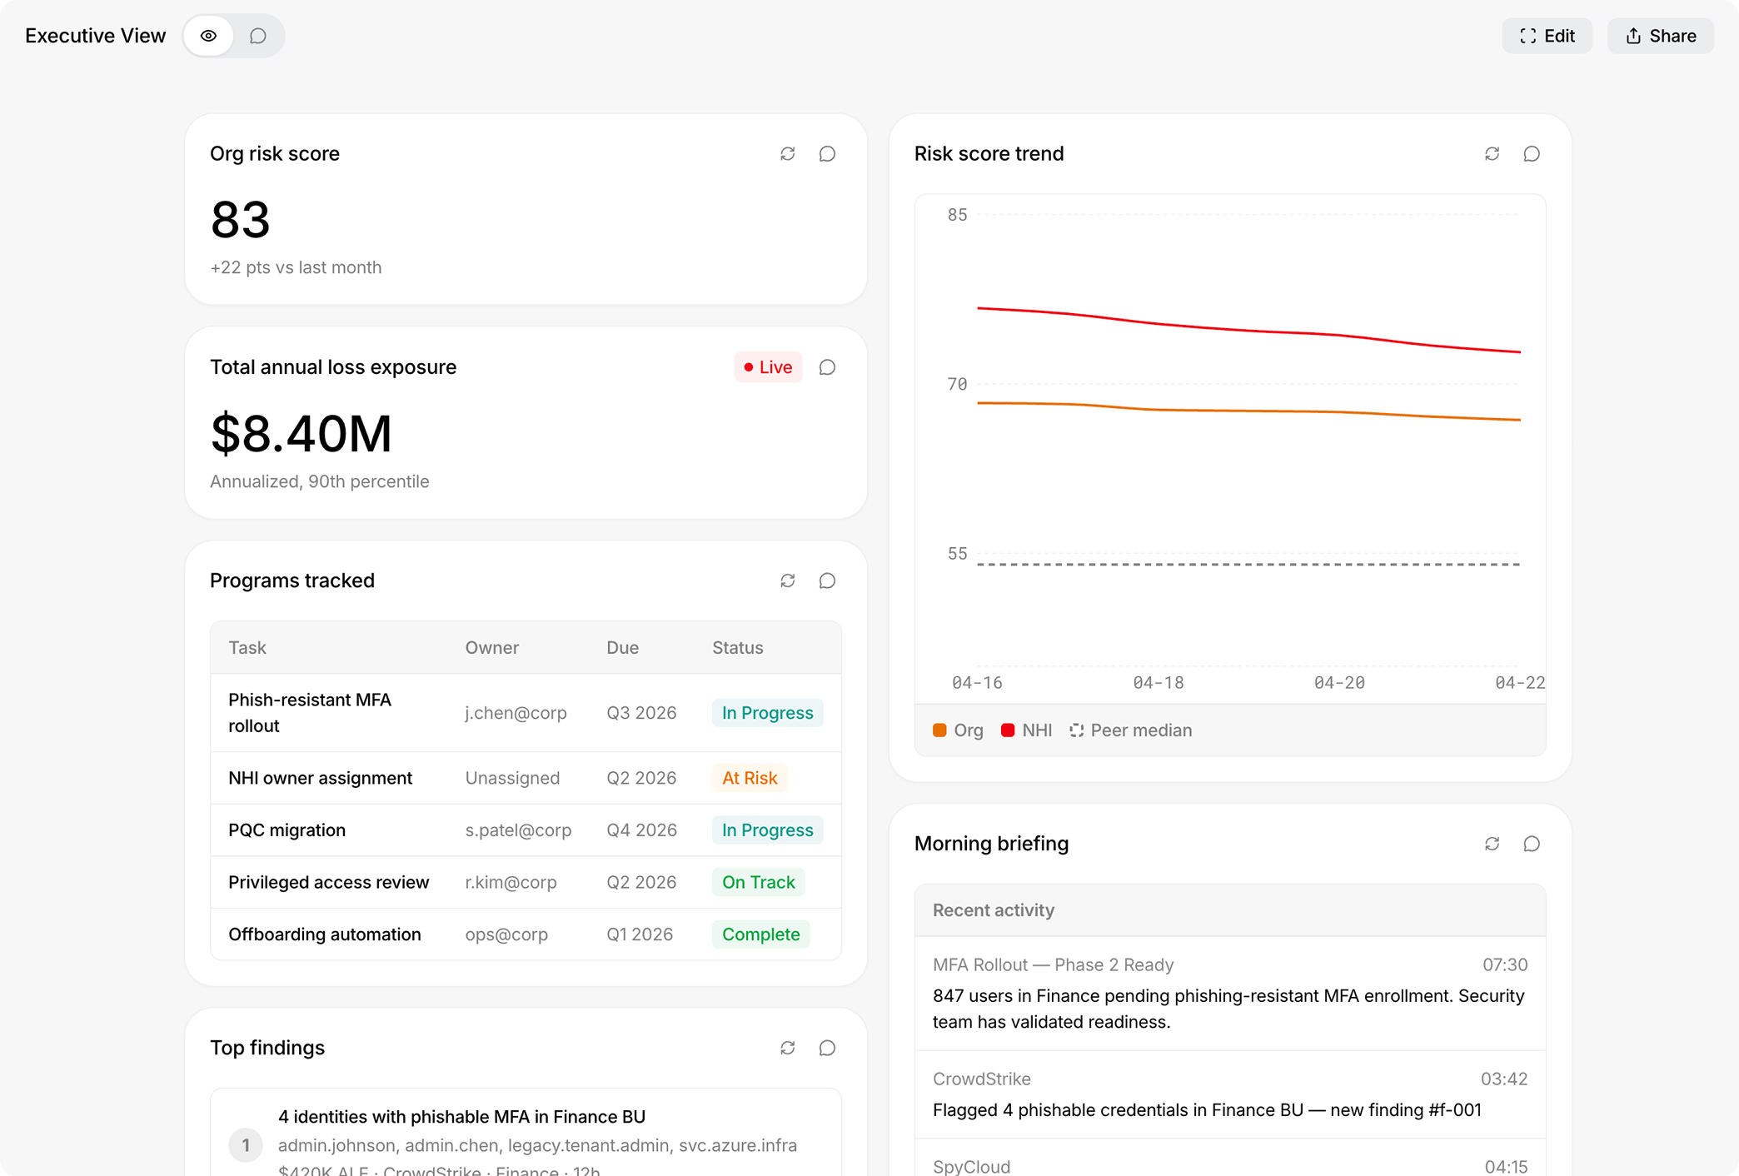Click the Live status badge

(x=768, y=367)
